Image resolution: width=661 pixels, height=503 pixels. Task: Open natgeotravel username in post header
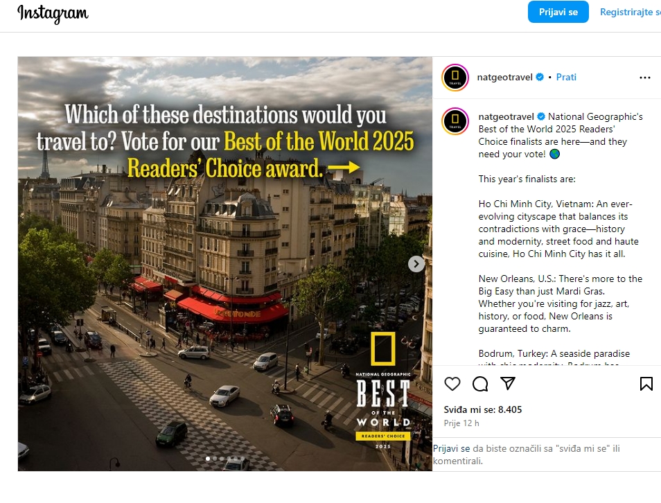pos(504,77)
